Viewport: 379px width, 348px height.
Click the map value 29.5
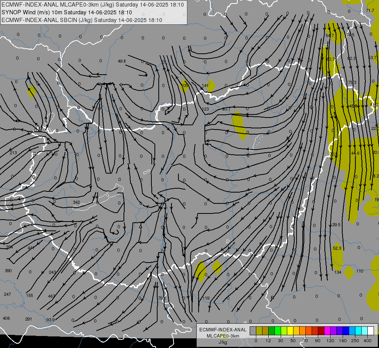click(x=336, y=225)
